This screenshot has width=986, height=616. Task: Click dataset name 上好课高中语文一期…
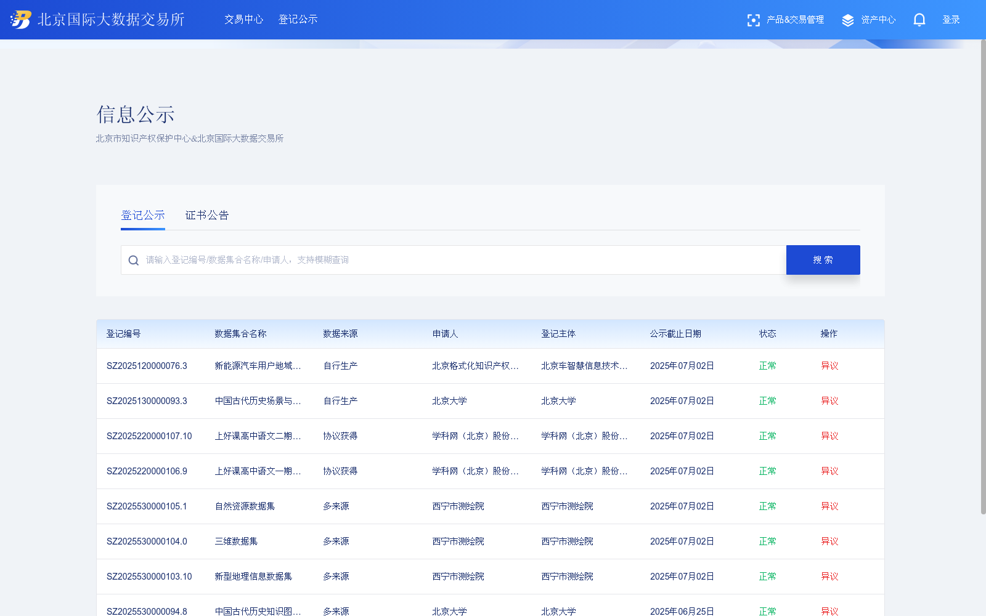258,471
